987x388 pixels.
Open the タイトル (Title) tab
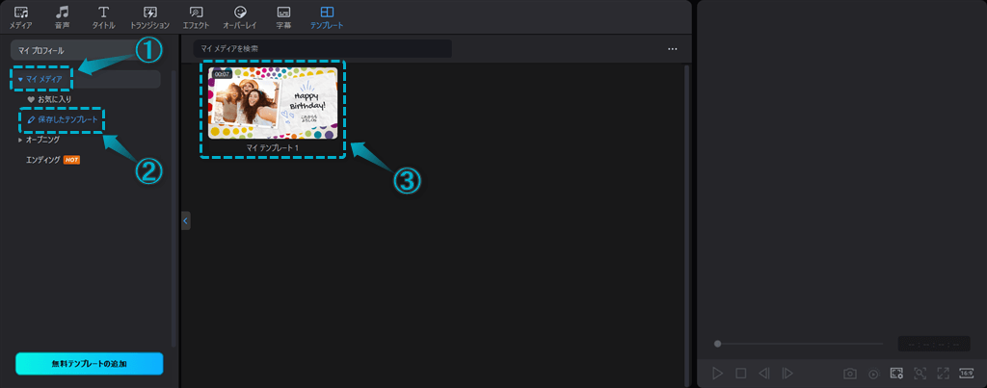coord(103,16)
